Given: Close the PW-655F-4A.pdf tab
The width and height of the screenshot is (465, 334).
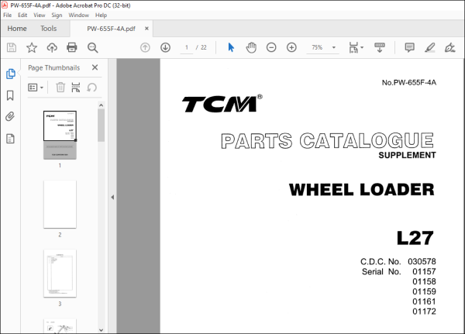Looking at the screenshot, I should coord(146,29).
